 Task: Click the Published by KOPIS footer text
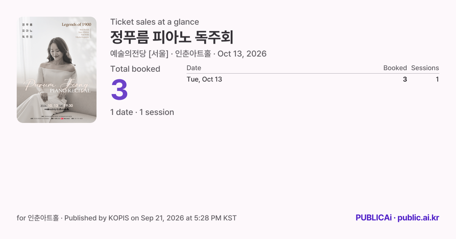[150, 218]
